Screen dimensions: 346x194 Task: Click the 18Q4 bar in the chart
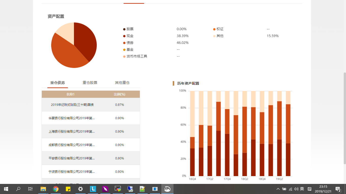click(262, 133)
